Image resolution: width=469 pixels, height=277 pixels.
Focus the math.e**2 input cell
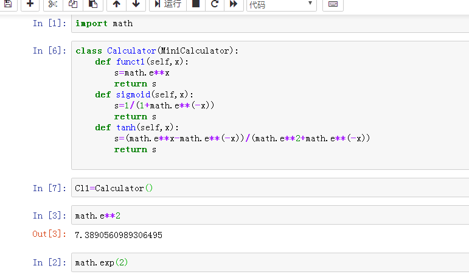(x=268, y=216)
